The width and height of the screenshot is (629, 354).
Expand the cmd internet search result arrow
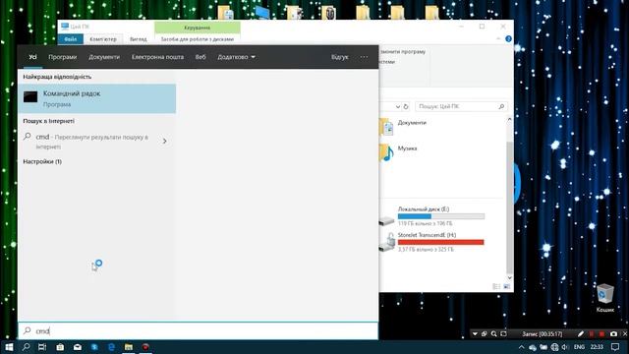click(164, 142)
